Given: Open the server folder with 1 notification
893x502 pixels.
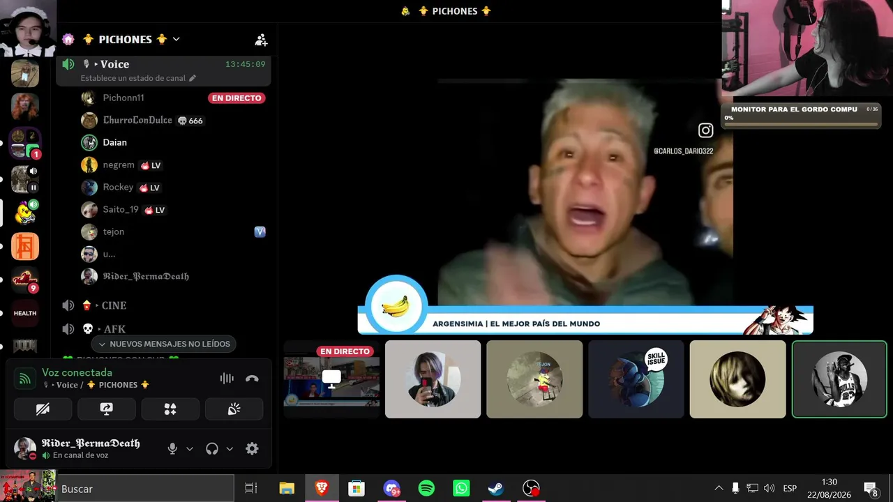Looking at the screenshot, I should (25, 143).
